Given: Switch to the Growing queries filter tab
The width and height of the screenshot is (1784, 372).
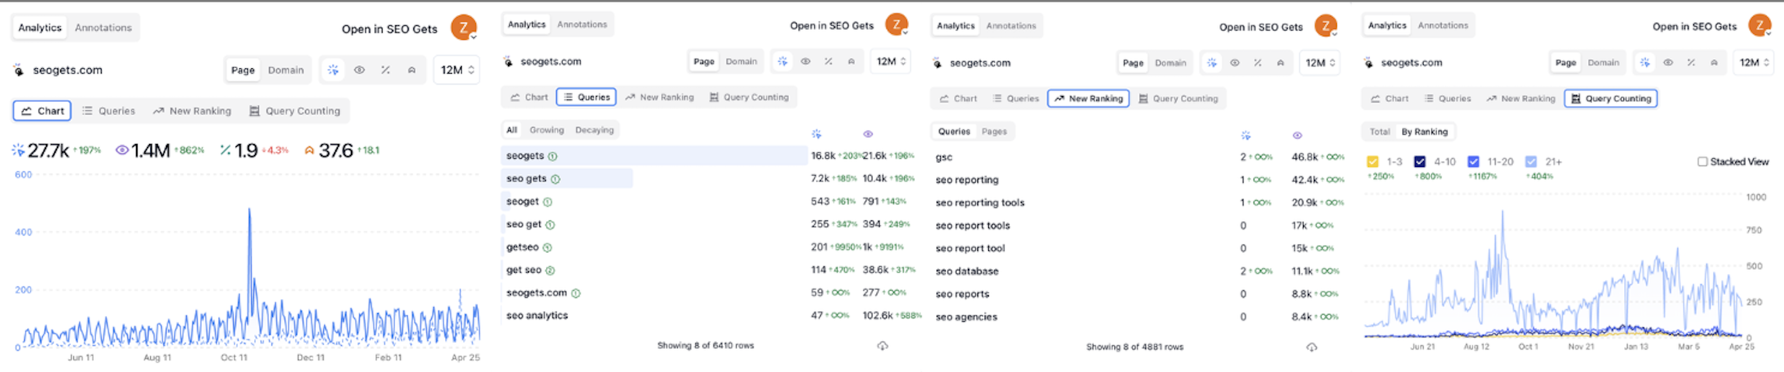Looking at the screenshot, I should tap(547, 130).
